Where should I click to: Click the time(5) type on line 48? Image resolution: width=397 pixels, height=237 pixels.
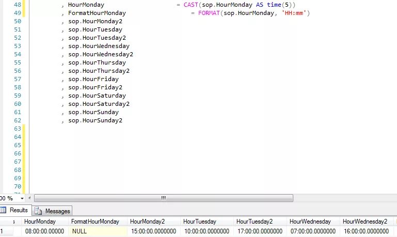point(279,5)
